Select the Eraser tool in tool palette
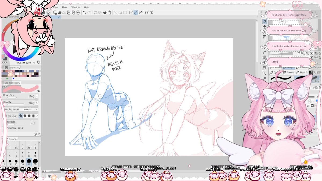322x181 pixels. pyautogui.click(x=264, y=27)
